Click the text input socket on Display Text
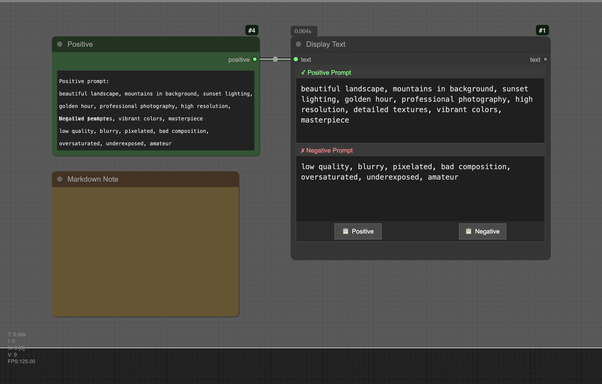602x384 pixels. point(296,59)
